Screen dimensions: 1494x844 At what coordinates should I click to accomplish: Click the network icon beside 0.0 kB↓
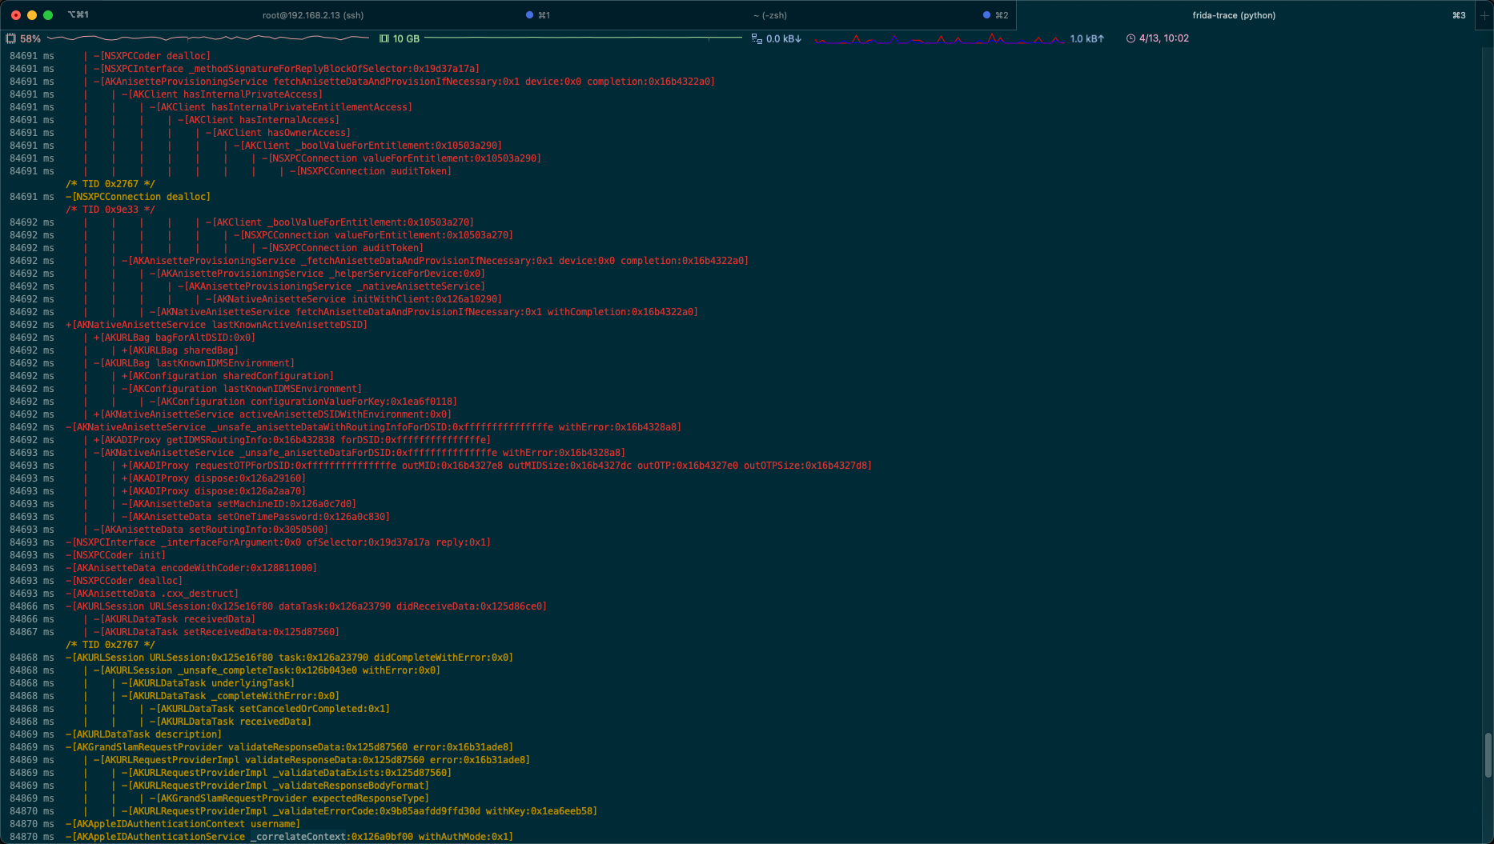point(757,38)
